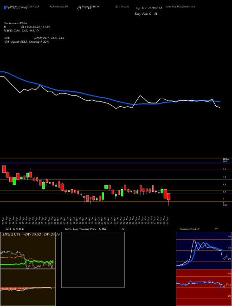Click the empty intraday trading price chart box
Image resolution: width=232 pixels, height=306 pixels.
click(93, 260)
